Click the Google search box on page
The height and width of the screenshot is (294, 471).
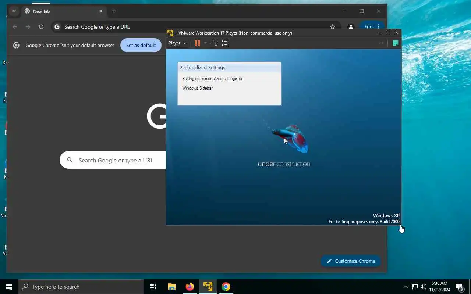tap(113, 160)
